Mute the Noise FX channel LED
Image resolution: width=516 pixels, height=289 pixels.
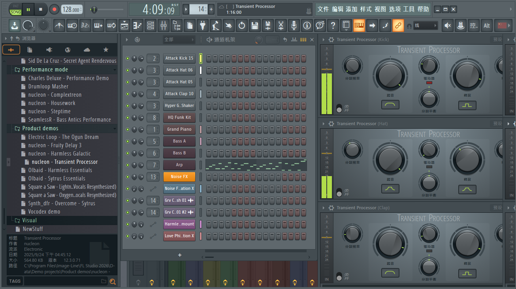pyautogui.click(x=128, y=177)
